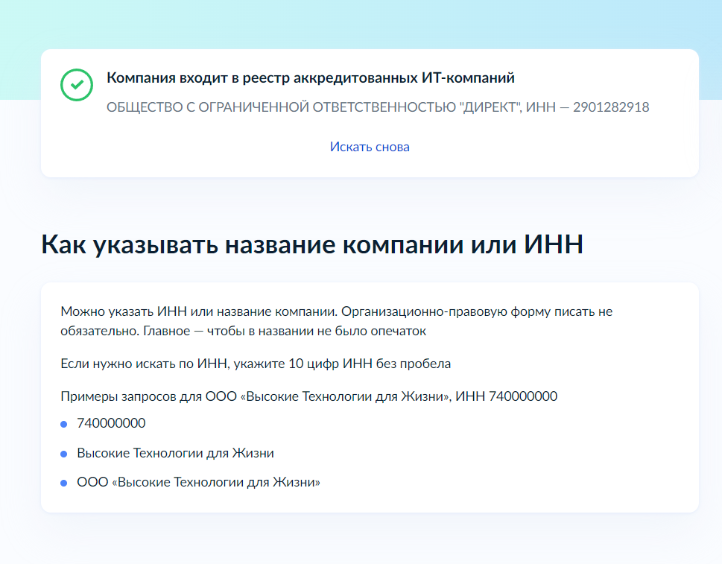722x564 pixels.
Task: Select list item 'Высокие Технологии для Жизни'
Action: [x=175, y=453]
